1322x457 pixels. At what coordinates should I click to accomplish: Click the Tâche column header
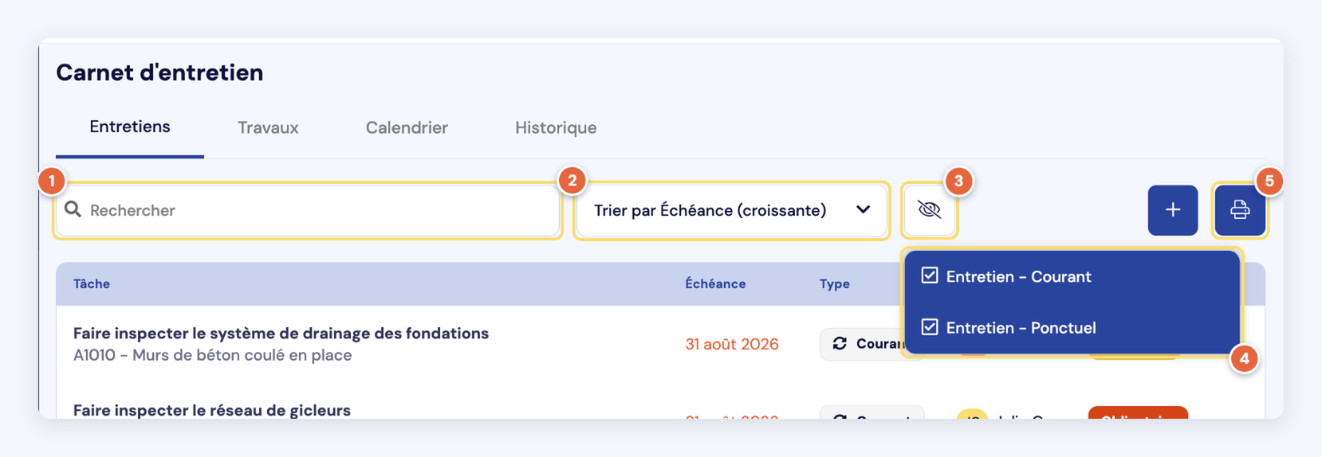pyautogui.click(x=92, y=283)
